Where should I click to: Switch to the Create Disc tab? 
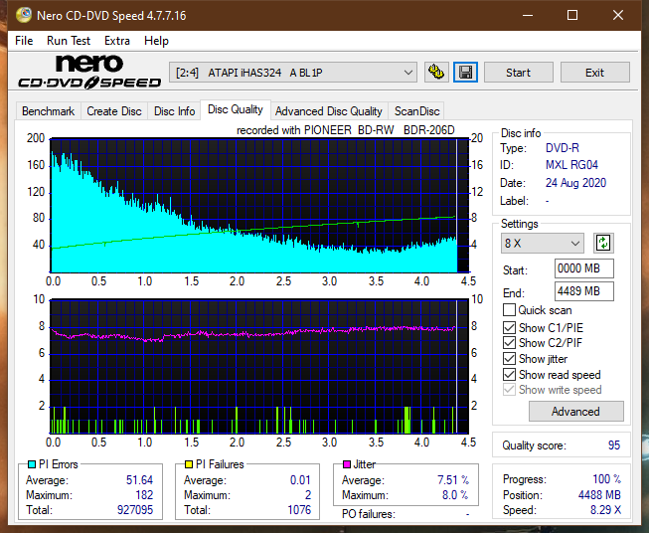pyautogui.click(x=114, y=111)
